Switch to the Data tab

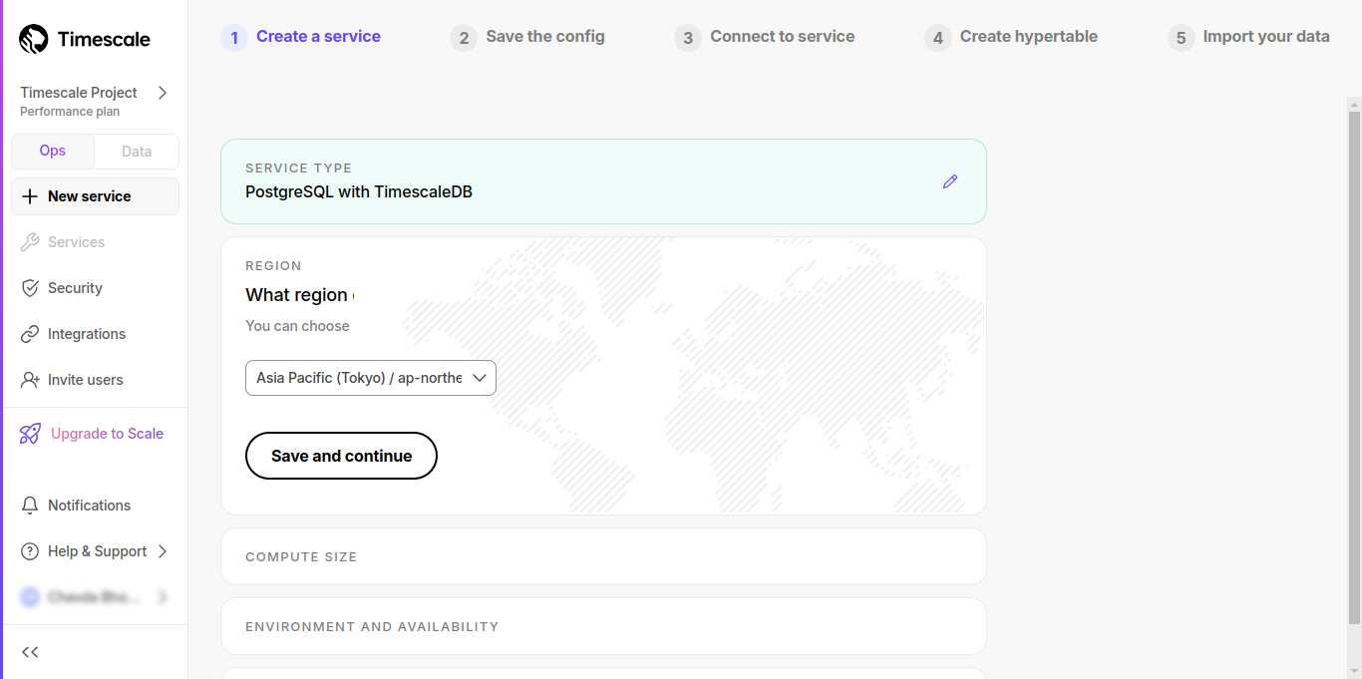[137, 152]
